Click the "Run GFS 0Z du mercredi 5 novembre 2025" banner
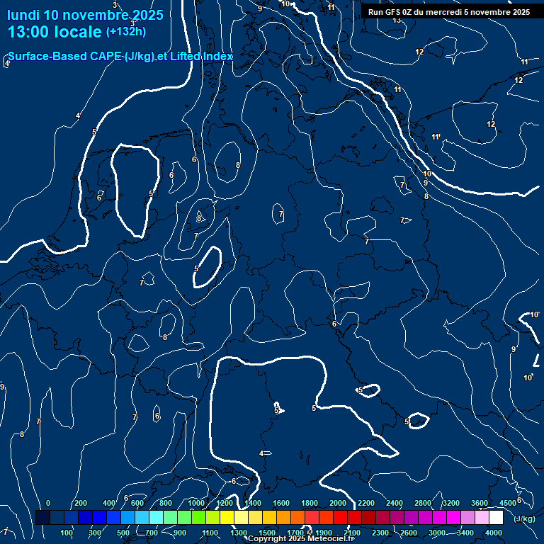The height and width of the screenshot is (544, 544). 449,12
